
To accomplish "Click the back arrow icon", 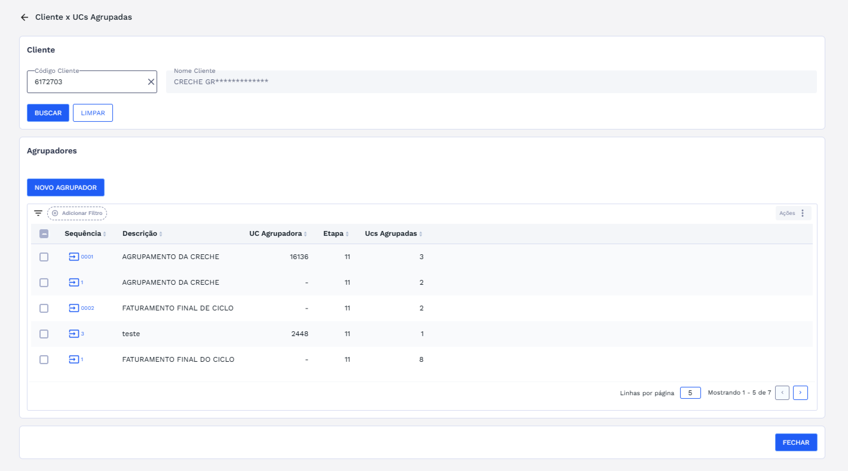I will point(25,17).
